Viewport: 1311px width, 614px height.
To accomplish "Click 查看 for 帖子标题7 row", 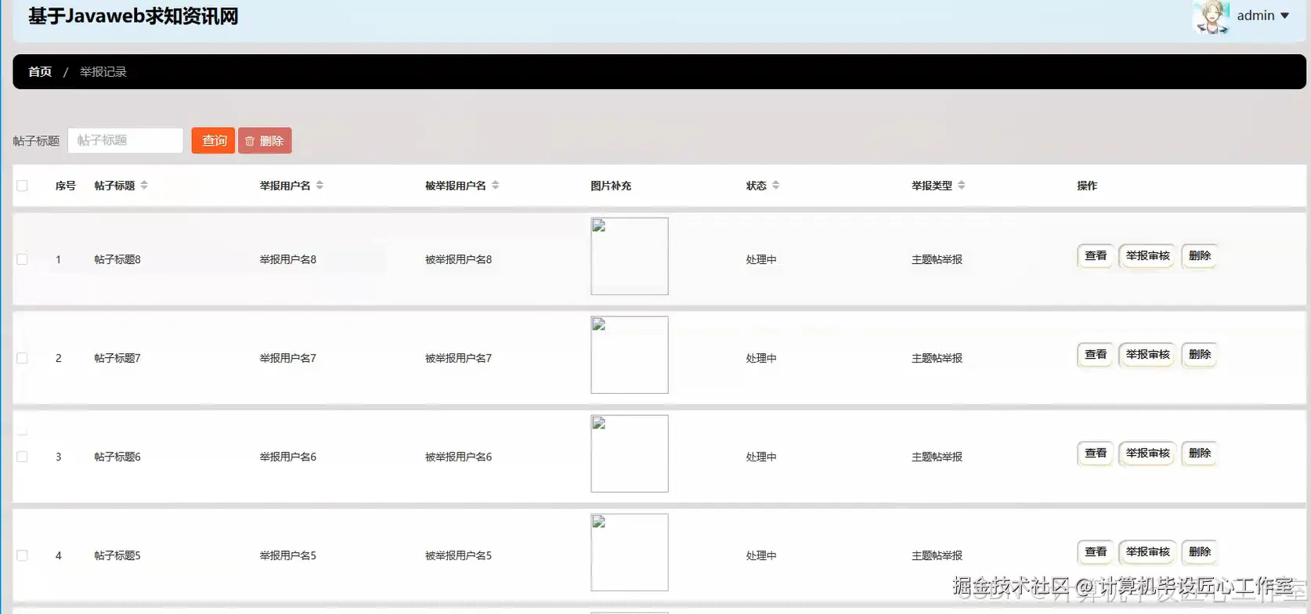I will coord(1095,355).
